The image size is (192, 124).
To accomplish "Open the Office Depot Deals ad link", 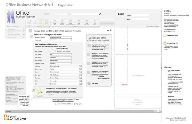I will 11,87.
